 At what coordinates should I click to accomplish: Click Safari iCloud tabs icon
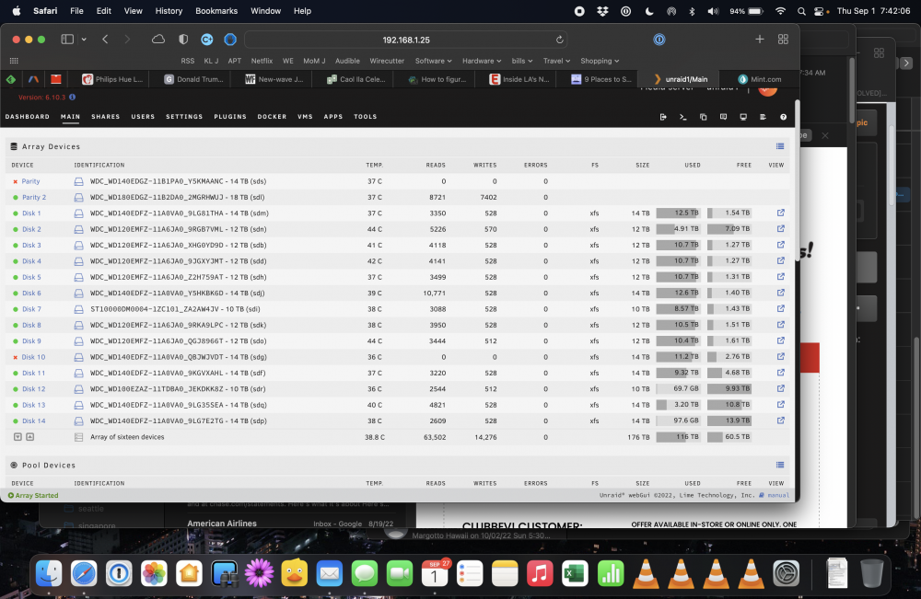click(x=158, y=40)
